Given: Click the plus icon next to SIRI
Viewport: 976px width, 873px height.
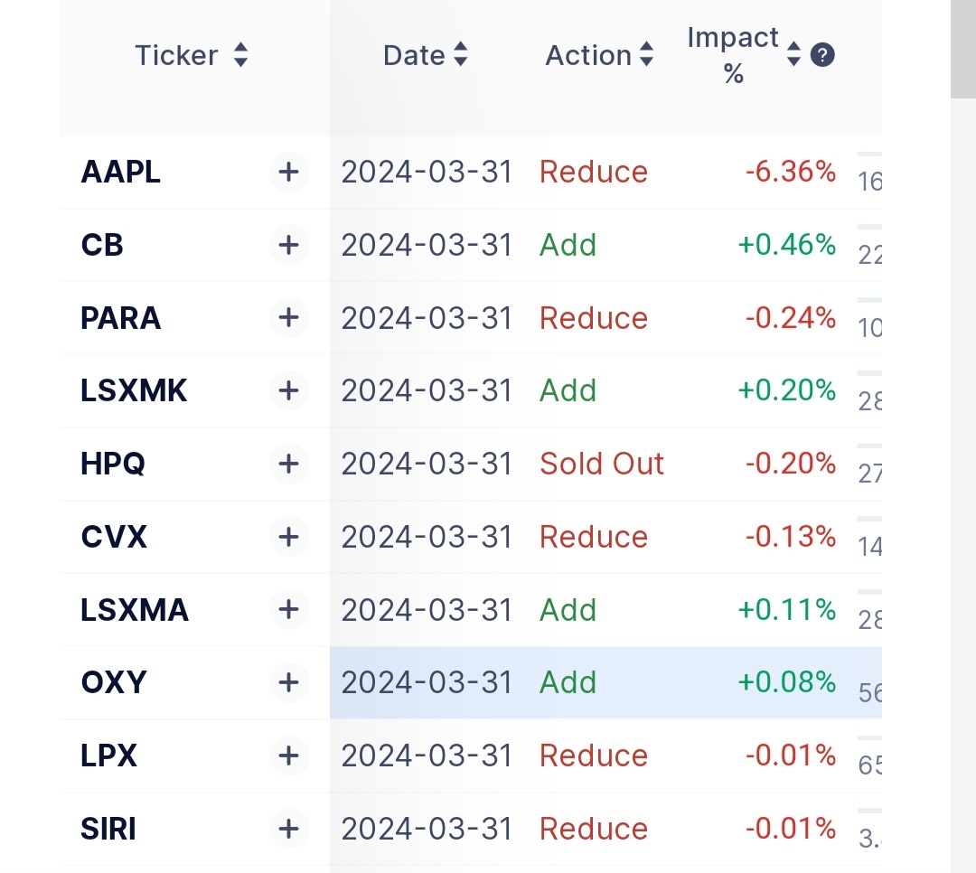Looking at the screenshot, I should pos(289,829).
